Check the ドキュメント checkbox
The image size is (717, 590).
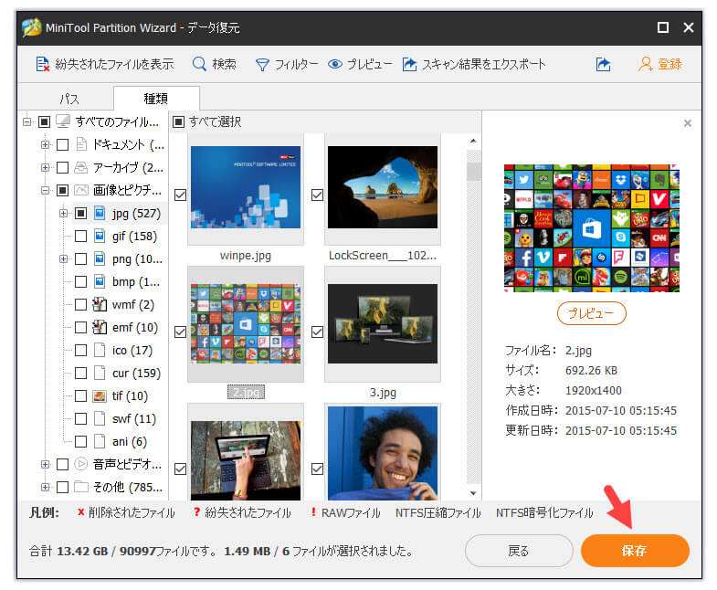pos(62,144)
